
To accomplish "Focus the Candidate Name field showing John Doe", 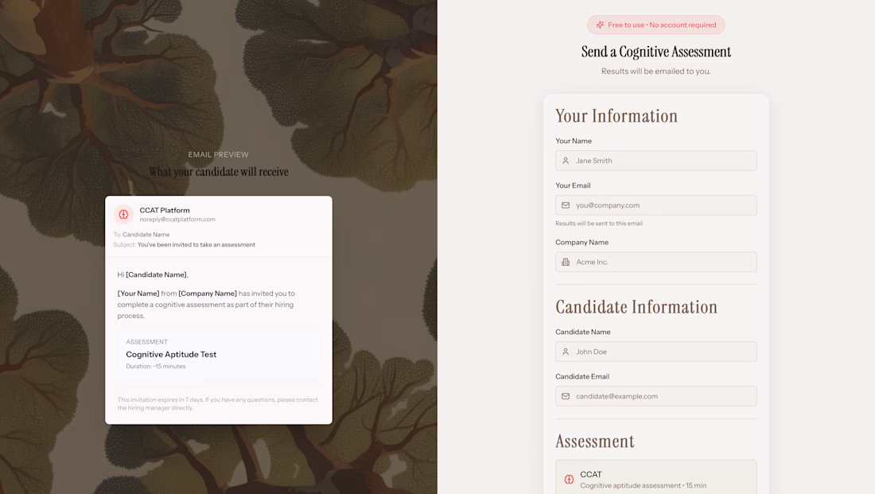I will [656, 352].
